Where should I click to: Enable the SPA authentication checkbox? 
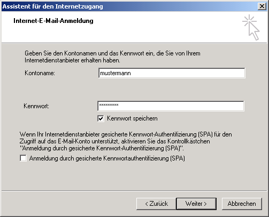pyautogui.click(x=23, y=158)
